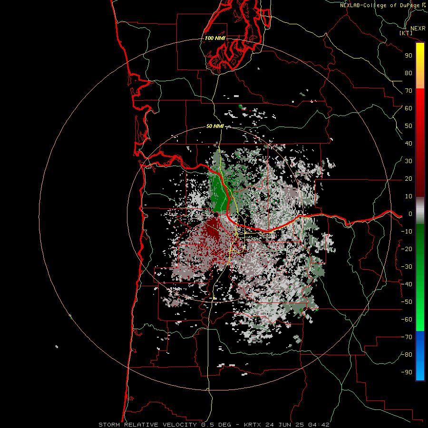Click the 80 value on velocity scale
The width and height of the screenshot is (428, 428).
click(x=409, y=73)
